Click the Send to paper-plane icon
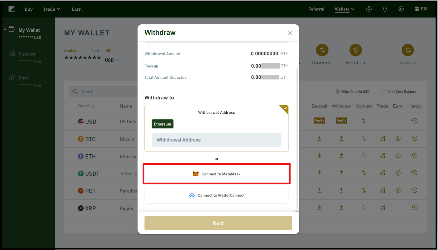 pyautogui.click(x=356, y=50)
